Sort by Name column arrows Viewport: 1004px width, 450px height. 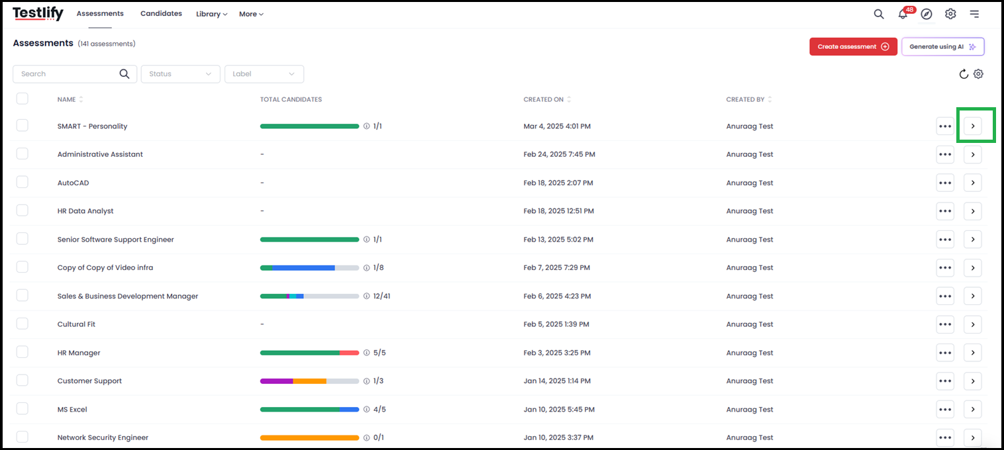[x=81, y=99]
